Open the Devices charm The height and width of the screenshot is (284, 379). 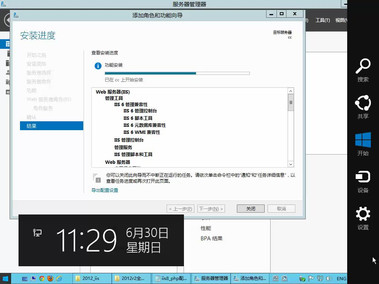click(x=363, y=180)
